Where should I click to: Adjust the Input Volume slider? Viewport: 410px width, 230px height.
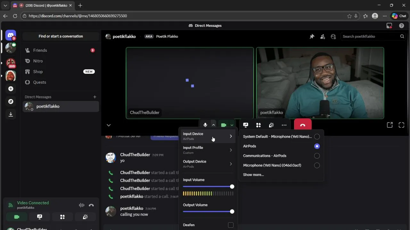(x=208, y=187)
